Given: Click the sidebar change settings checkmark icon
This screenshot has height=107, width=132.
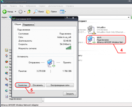Looking at the screenshot, I should click(6, 97).
